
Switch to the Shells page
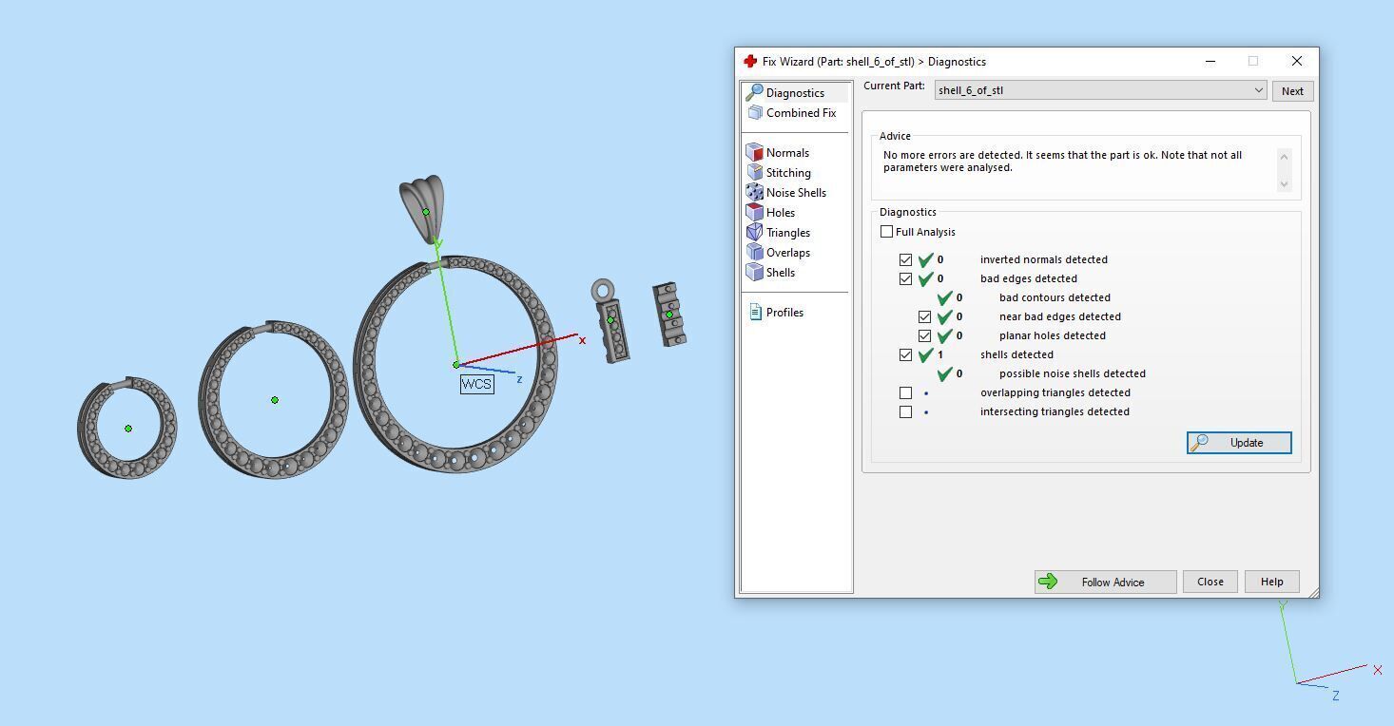pos(781,273)
